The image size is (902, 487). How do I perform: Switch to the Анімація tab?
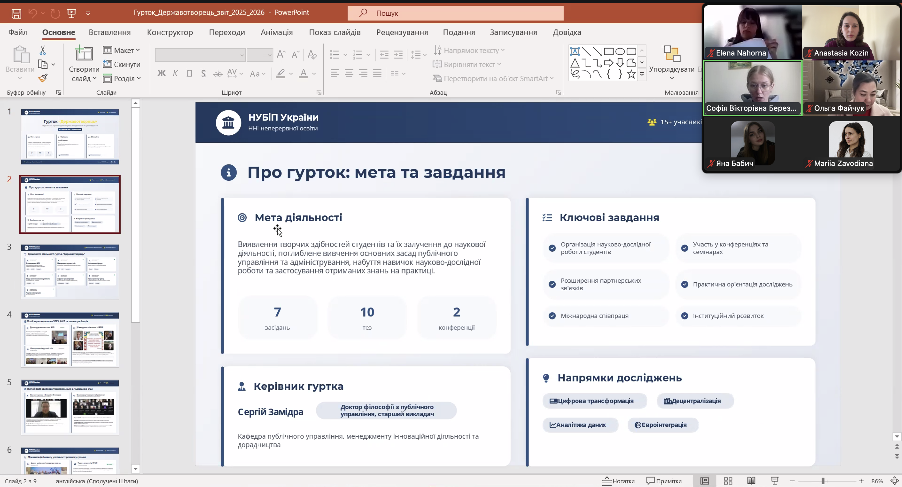tap(277, 32)
